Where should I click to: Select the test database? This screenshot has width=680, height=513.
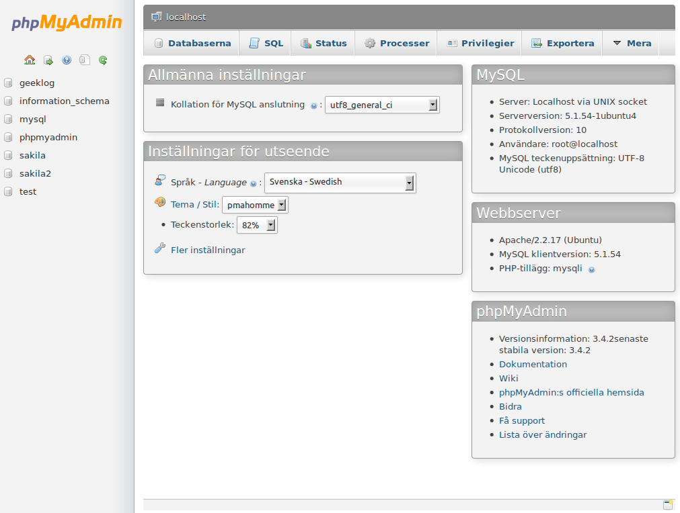coord(28,192)
